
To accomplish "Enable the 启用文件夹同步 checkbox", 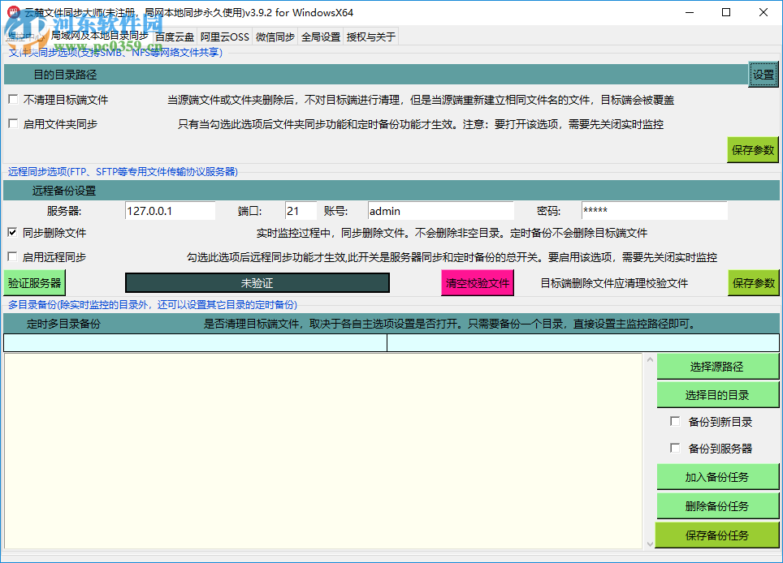I will coord(14,123).
